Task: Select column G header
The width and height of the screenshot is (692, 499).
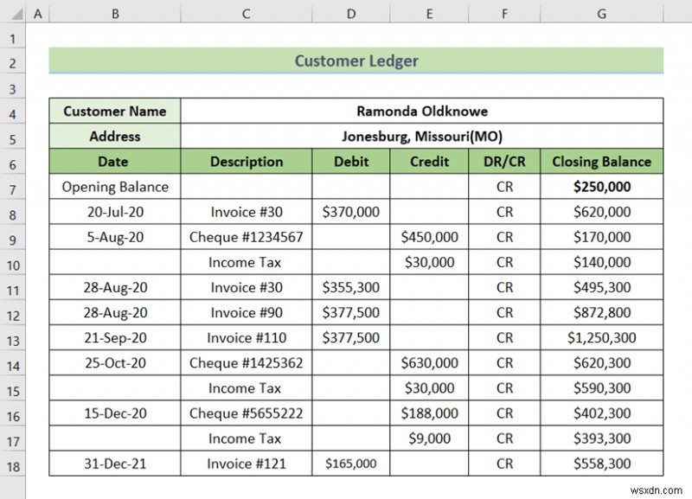Action: 600,14
